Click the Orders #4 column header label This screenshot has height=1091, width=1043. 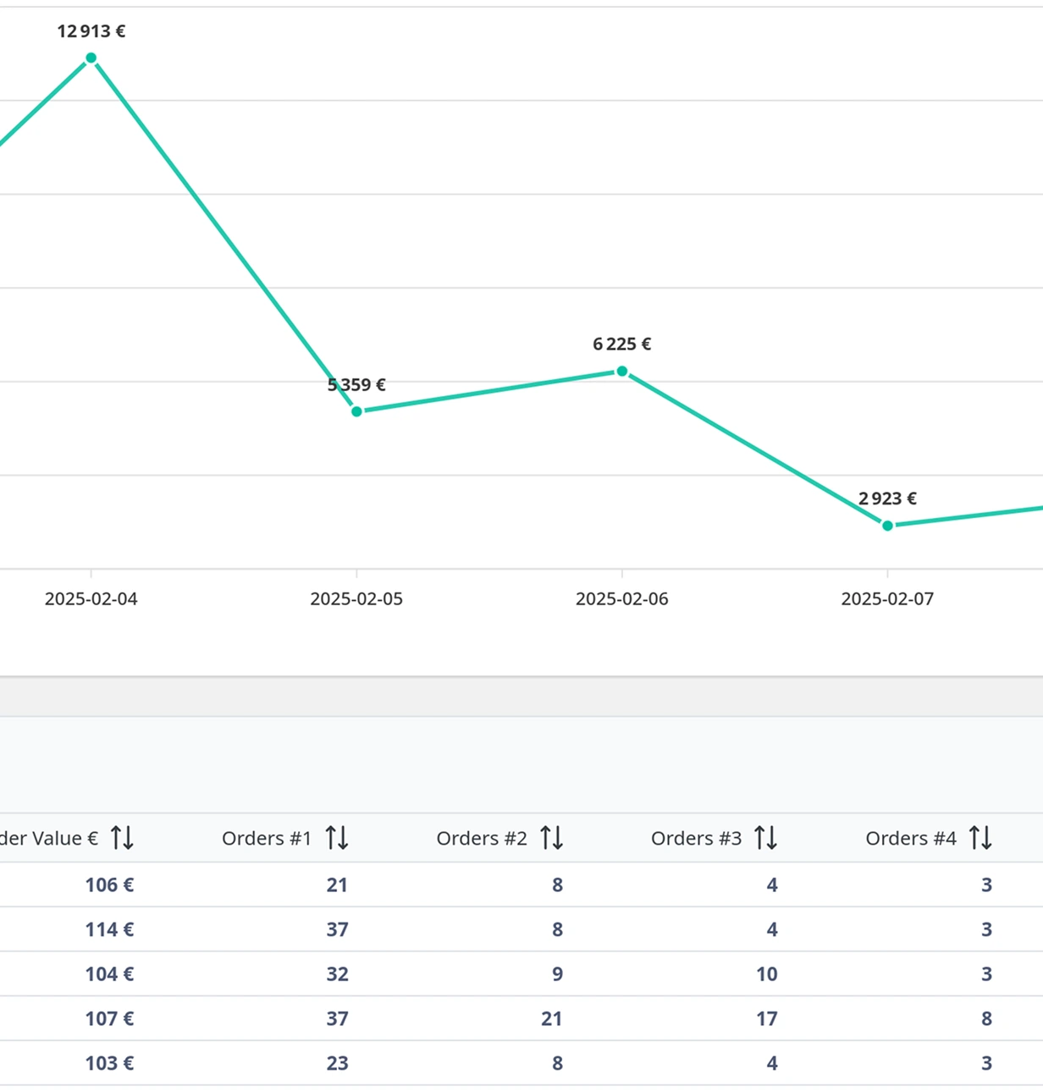point(911,838)
